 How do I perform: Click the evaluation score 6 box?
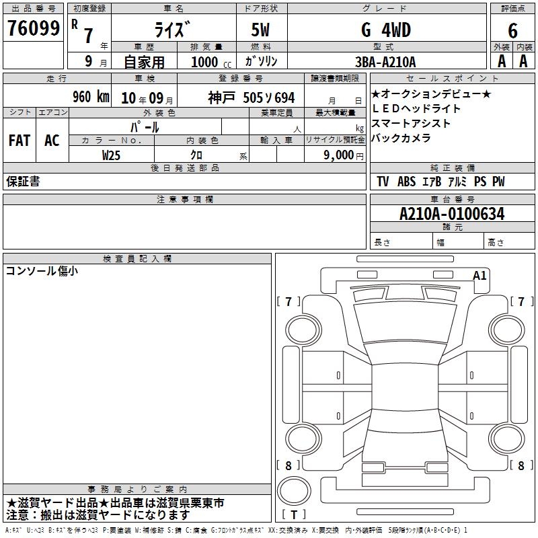pyautogui.click(x=512, y=30)
